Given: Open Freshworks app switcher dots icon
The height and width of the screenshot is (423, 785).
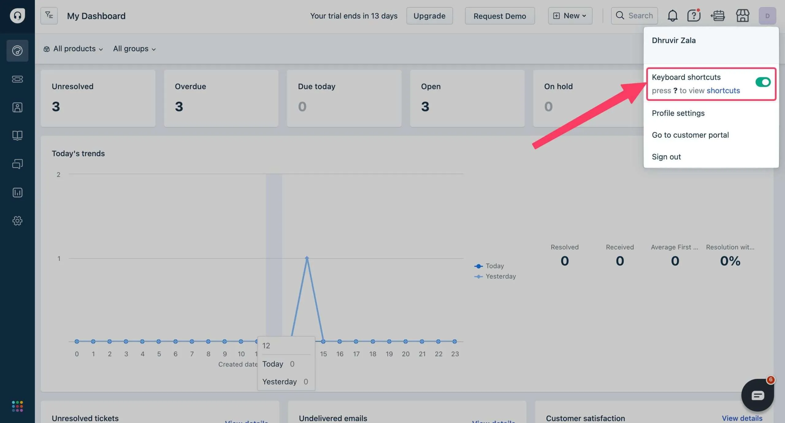Looking at the screenshot, I should (17, 406).
